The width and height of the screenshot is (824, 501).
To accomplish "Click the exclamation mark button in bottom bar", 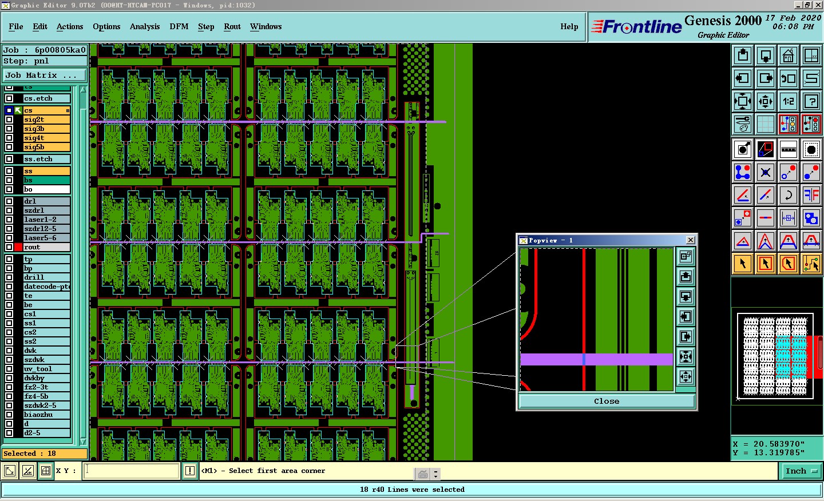I will click(190, 471).
